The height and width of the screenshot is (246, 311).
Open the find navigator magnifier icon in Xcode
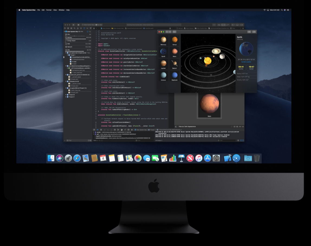tap(74, 28)
